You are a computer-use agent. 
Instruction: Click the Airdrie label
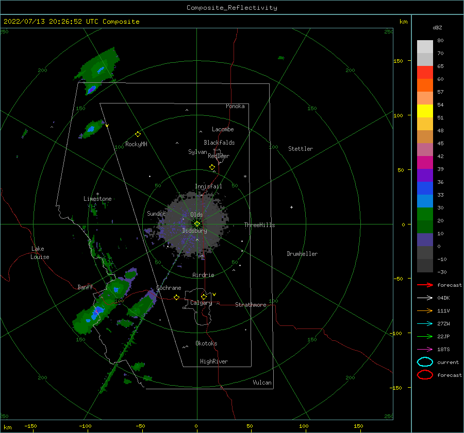tap(203, 275)
